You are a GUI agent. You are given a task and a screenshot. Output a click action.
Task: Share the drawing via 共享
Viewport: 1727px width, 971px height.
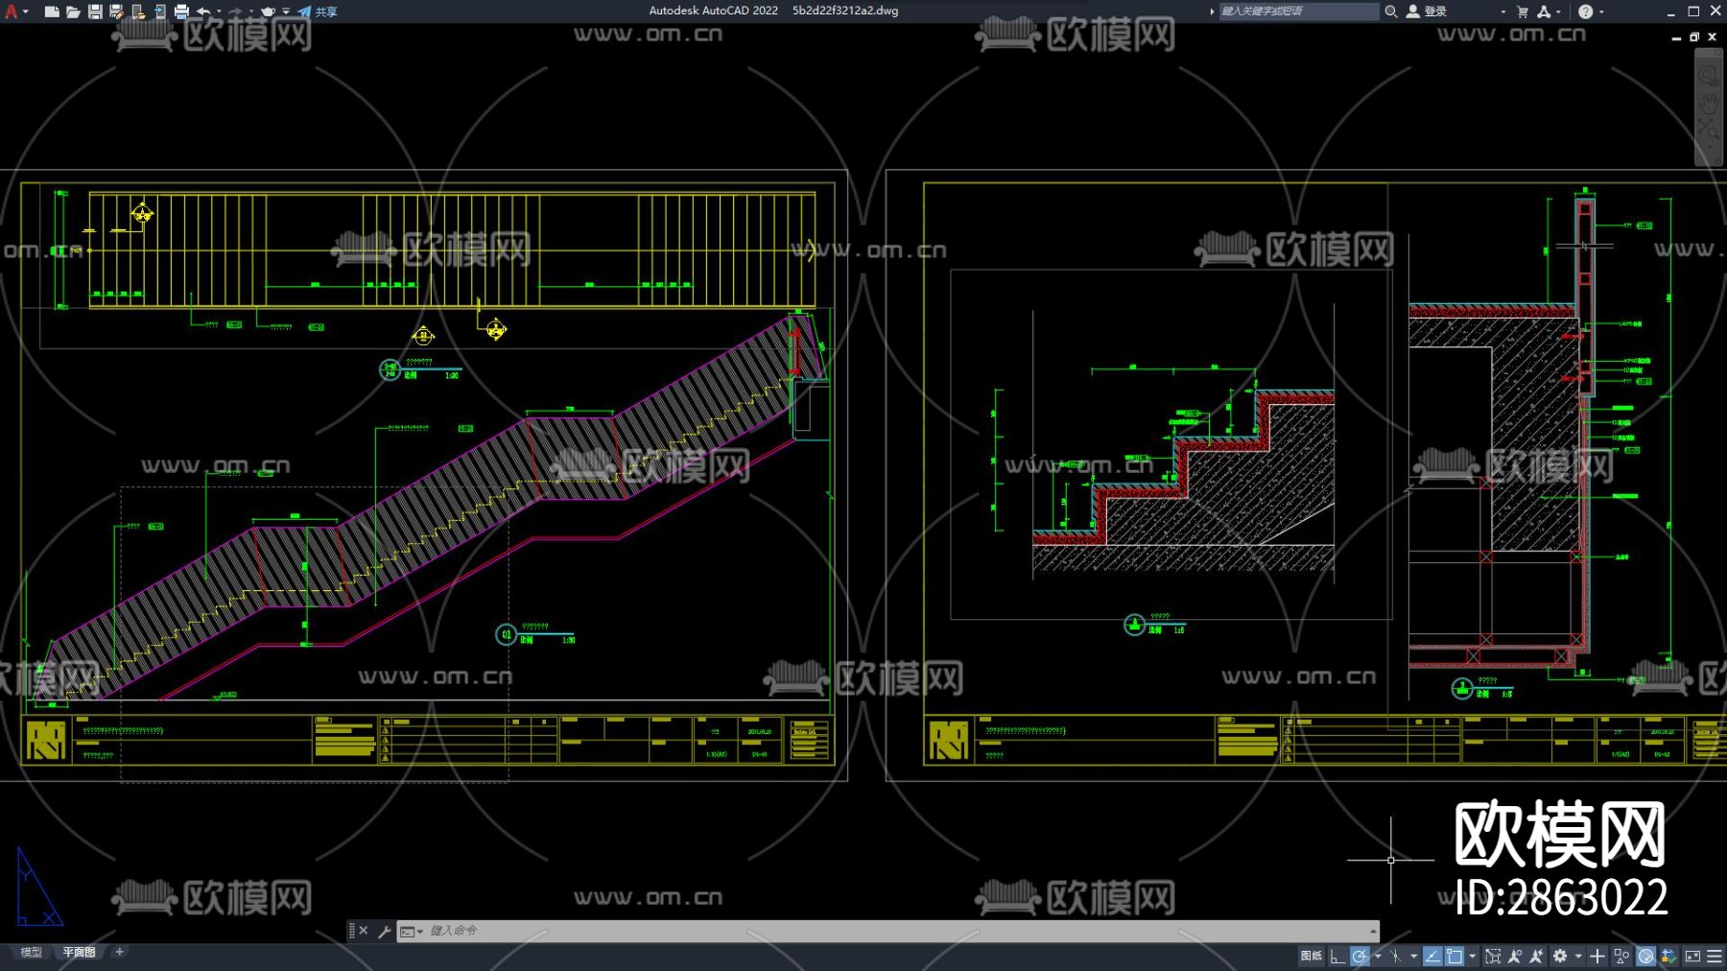point(318,12)
